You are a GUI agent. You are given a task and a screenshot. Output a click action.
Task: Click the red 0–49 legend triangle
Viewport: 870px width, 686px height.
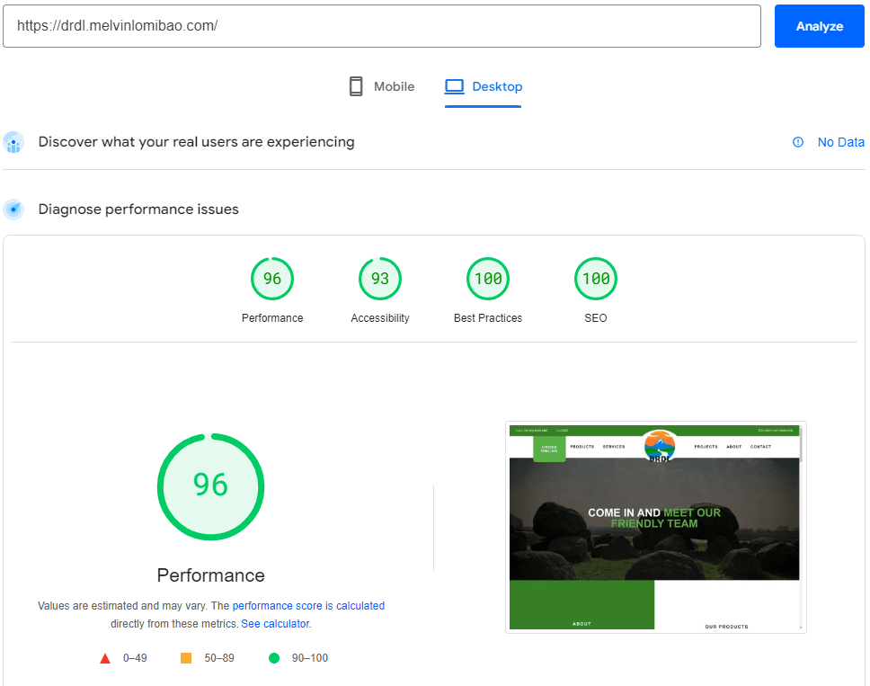(x=105, y=657)
